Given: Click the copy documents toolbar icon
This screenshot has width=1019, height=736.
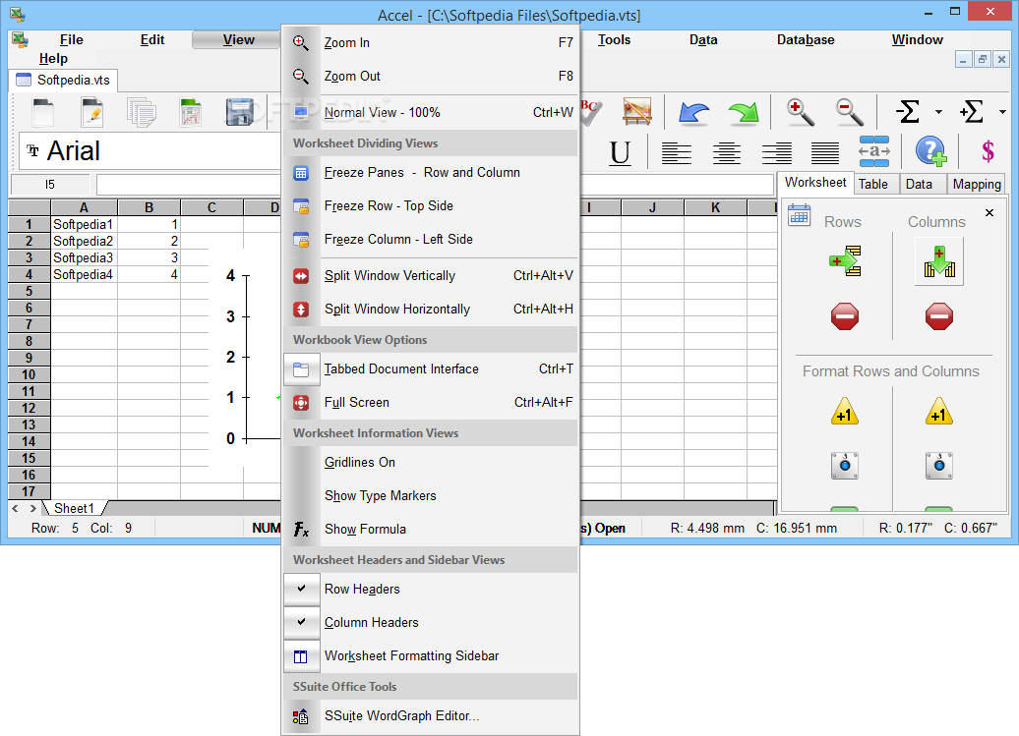Looking at the screenshot, I should click(141, 112).
